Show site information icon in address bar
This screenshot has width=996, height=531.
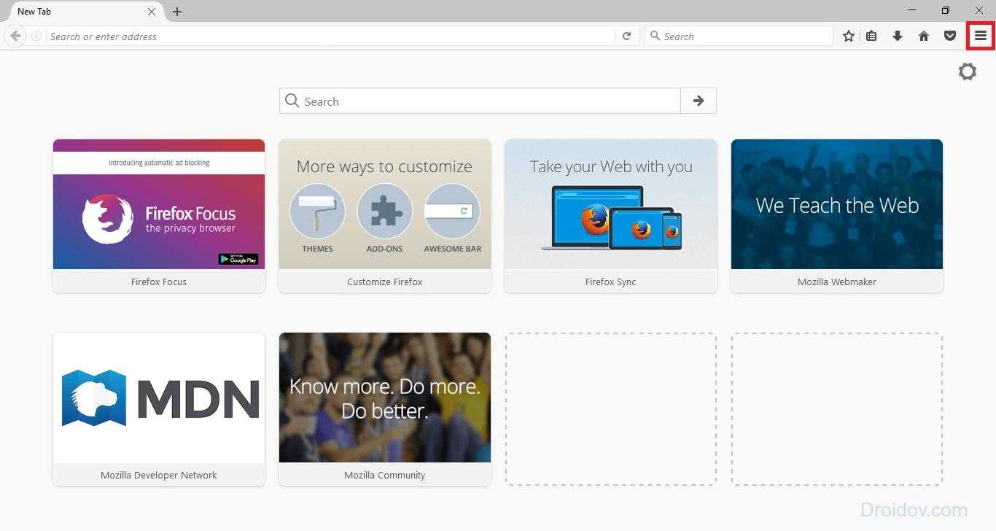36,36
